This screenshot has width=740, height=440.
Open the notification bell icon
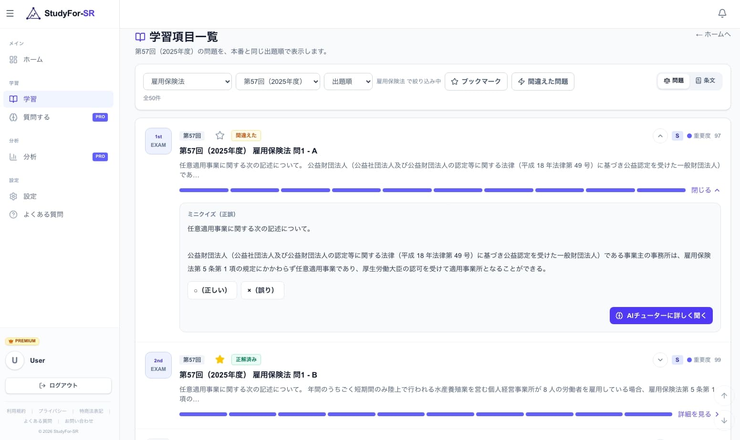722,13
